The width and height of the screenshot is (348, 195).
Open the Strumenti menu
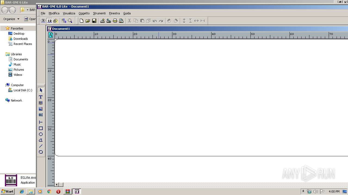tap(99, 13)
